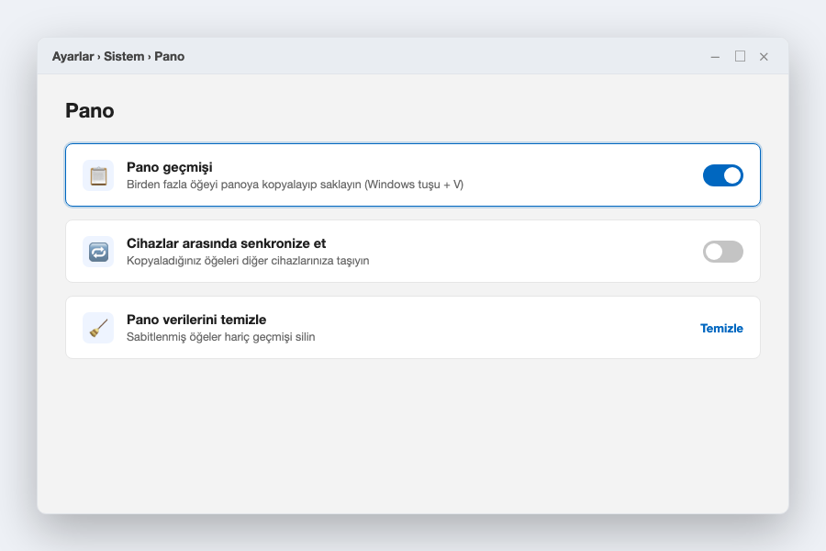Click the Sabitlenmiş öğeler hariç description
This screenshot has width=826, height=551.
point(220,337)
